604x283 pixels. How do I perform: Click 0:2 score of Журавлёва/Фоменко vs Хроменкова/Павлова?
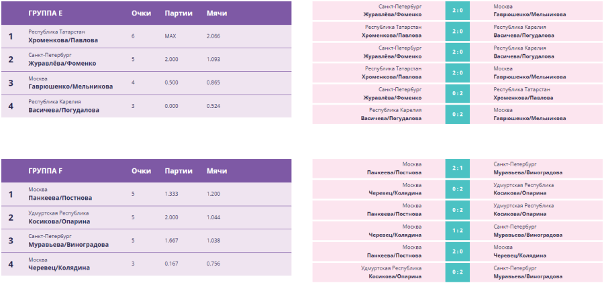(458, 93)
